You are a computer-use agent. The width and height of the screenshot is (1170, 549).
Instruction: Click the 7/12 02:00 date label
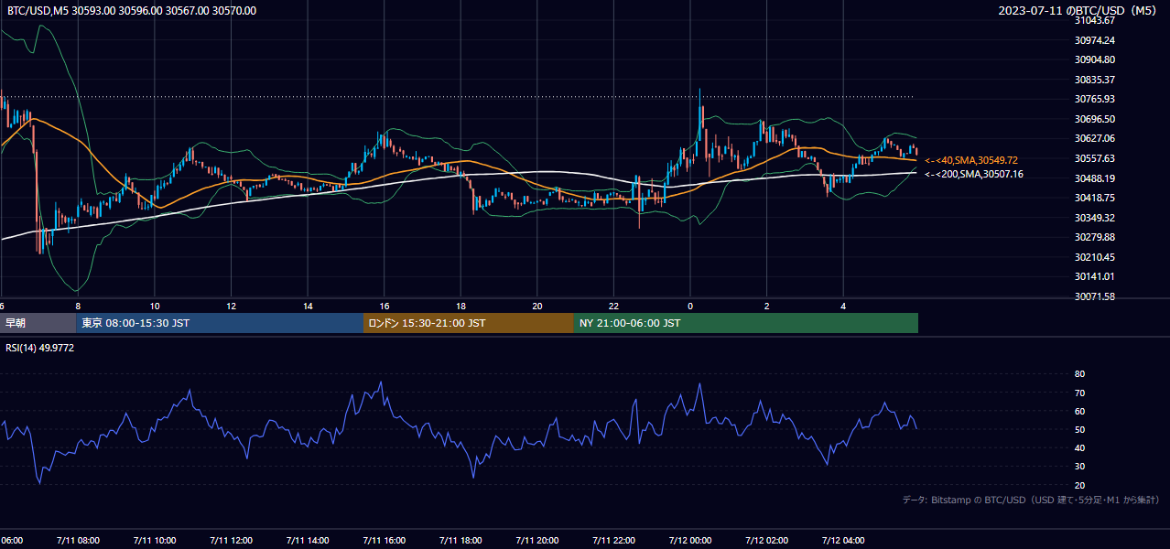click(x=767, y=541)
